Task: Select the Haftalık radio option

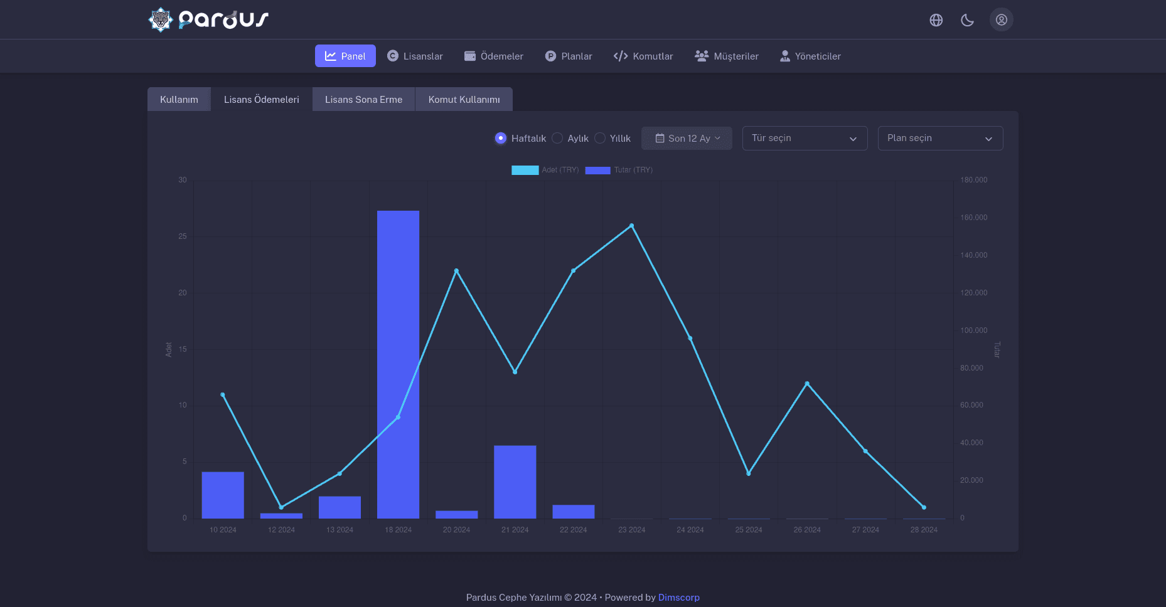Action: pyautogui.click(x=501, y=138)
